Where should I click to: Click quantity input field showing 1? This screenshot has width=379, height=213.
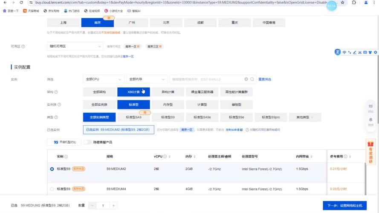(x=103, y=205)
